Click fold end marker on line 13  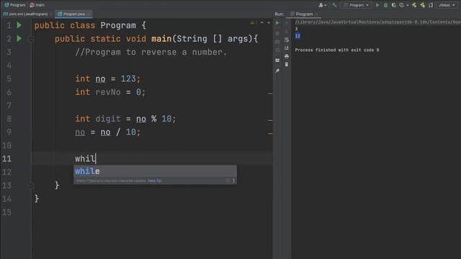(31, 186)
